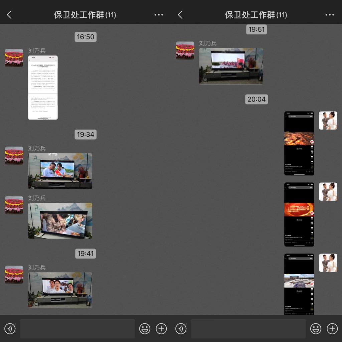Viewport: 342px width, 342px height.
Task: Open 刘乃兵's flower avatar beside the document screenshot
Action: (x=14, y=58)
